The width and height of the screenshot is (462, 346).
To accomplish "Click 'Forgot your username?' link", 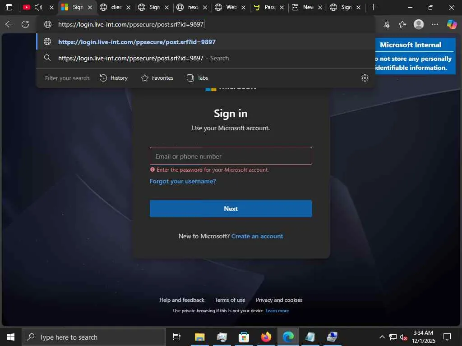I will 183,181.
